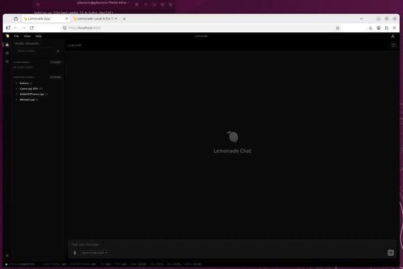Image resolution: width=403 pixels, height=269 pixels.
Task: Click the send message button
Action: tap(391, 253)
